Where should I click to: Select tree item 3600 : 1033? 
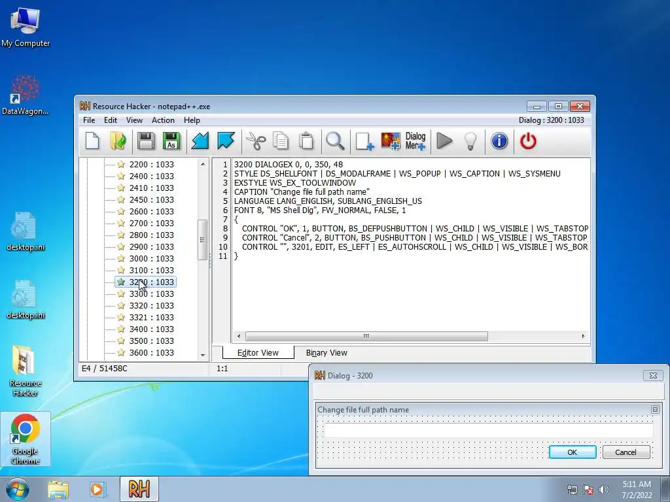(x=151, y=352)
